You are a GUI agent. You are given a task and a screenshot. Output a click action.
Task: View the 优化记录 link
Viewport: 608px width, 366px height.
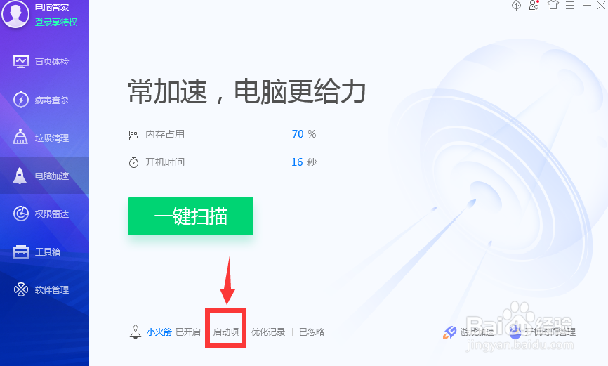(268, 332)
